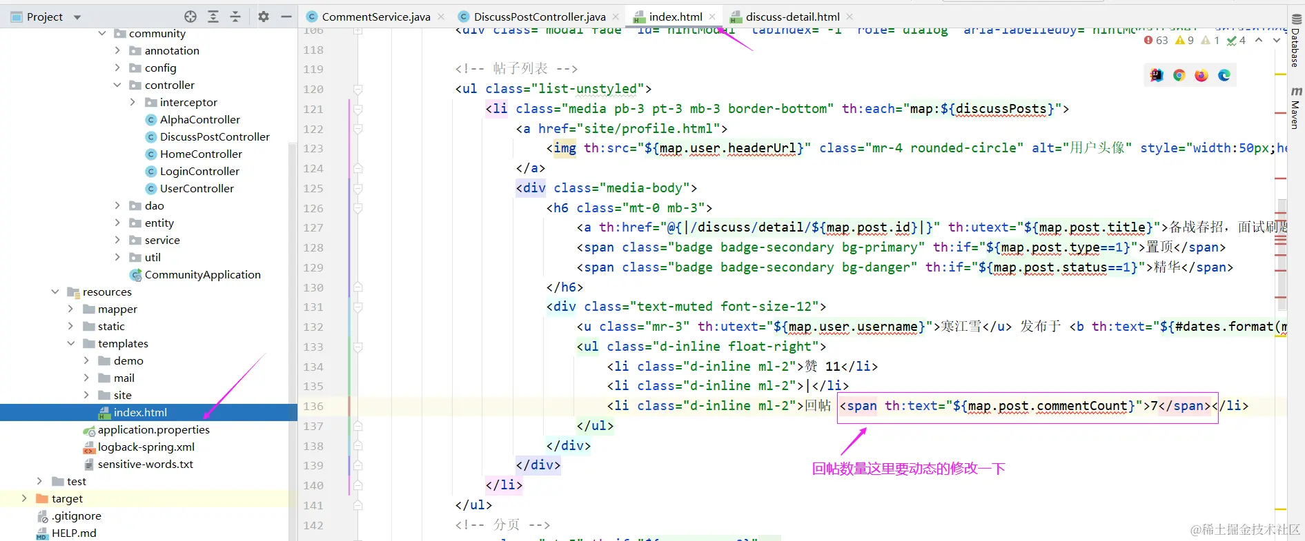Switch to CommentService.java tab

click(375, 17)
